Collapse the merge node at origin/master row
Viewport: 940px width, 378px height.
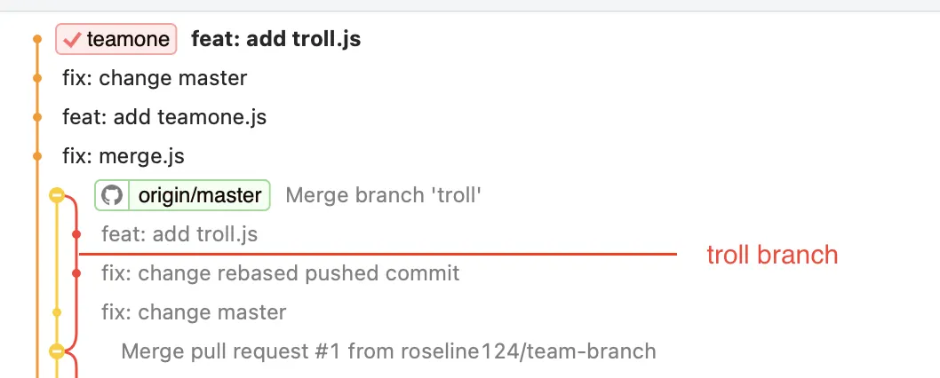pyautogui.click(x=57, y=195)
